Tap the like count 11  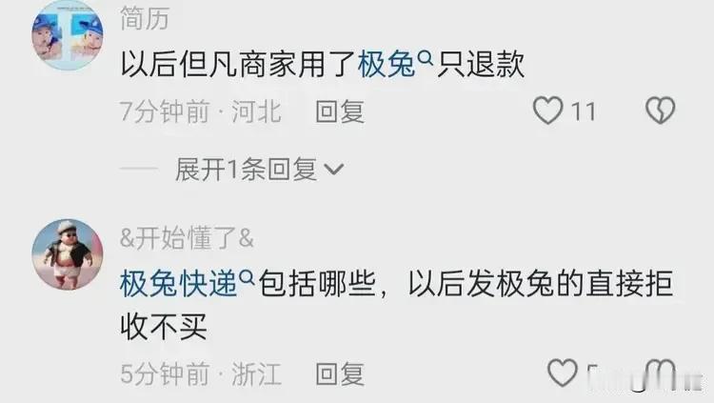(x=584, y=111)
